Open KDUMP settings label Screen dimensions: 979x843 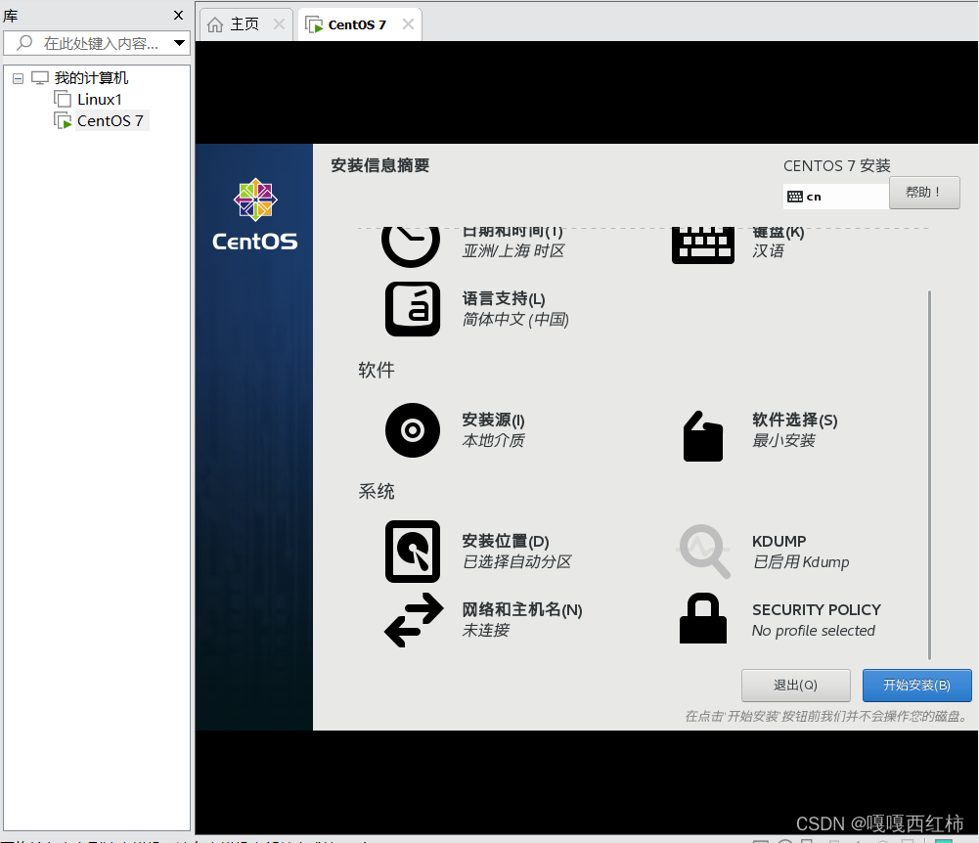click(779, 541)
